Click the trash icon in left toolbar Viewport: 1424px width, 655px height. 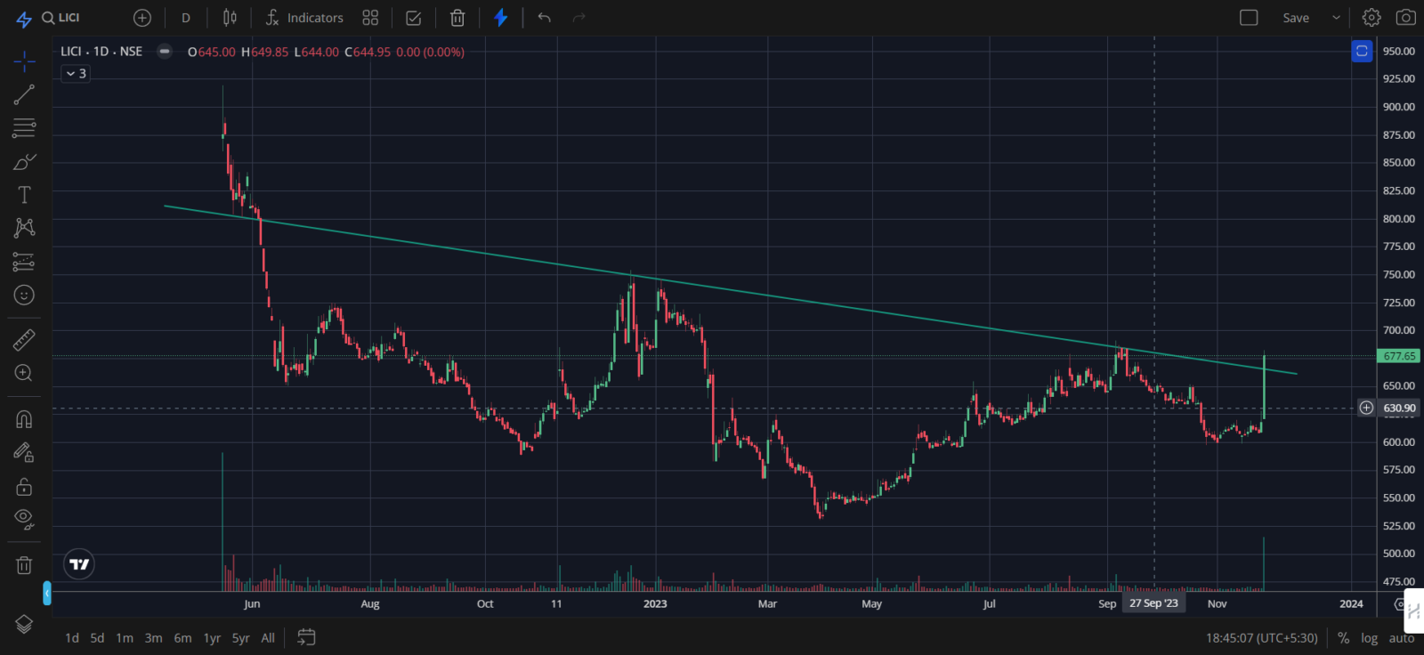click(x=24, y=565)
